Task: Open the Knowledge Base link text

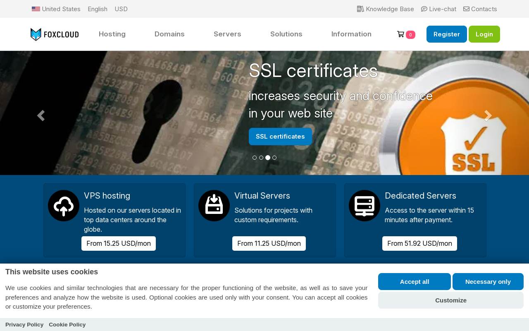Action: (x=390, y=9)
